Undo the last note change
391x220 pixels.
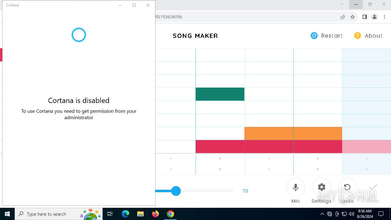tap(347, 187)
